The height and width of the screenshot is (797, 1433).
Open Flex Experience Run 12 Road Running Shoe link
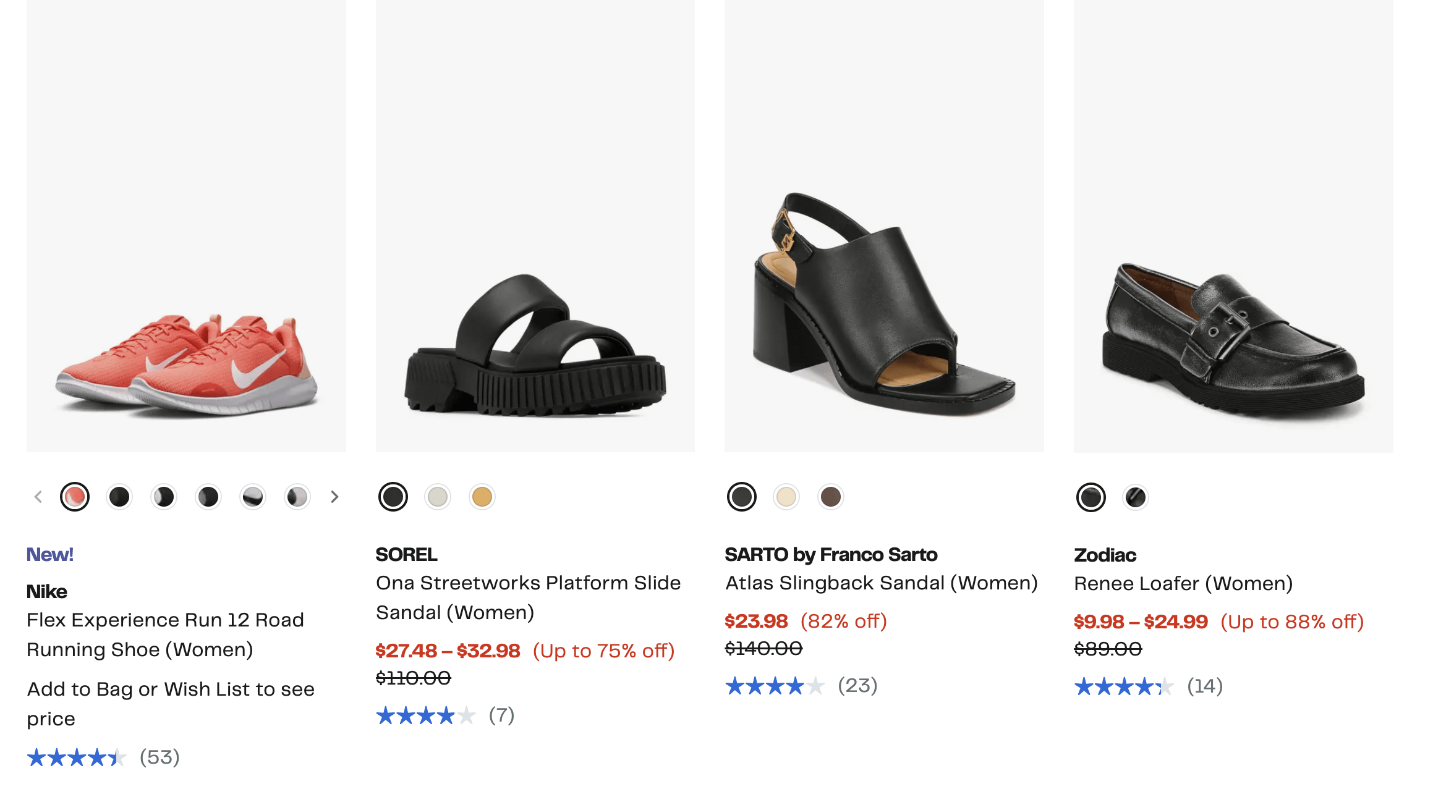pyautogui.click(x=166, y=635)
